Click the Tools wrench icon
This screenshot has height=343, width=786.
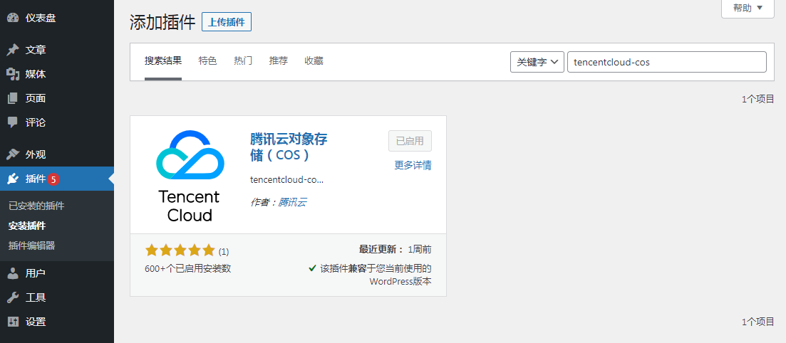(x=13, y=297)
